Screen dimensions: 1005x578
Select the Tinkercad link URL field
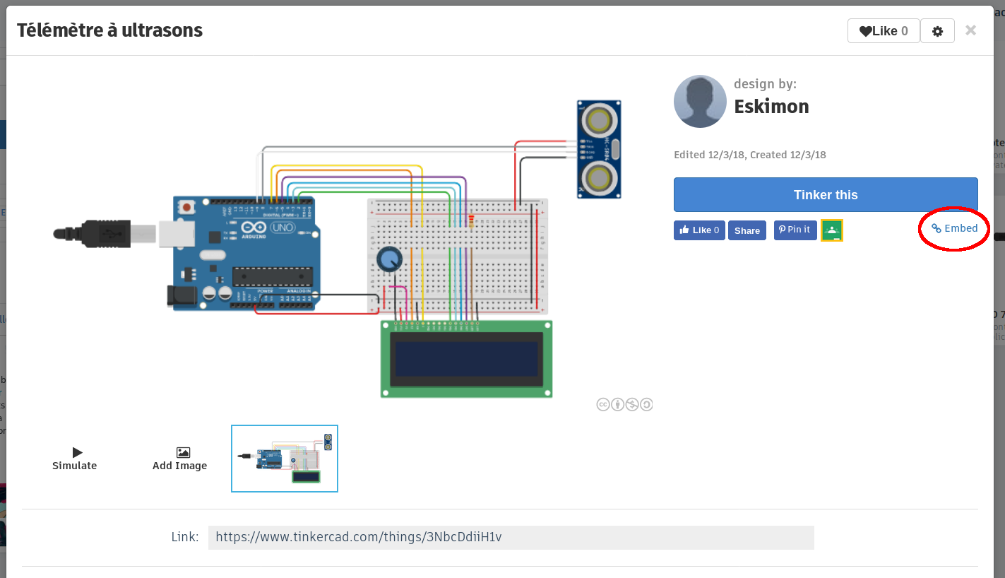pyautogui.click(x=511, y=537)
